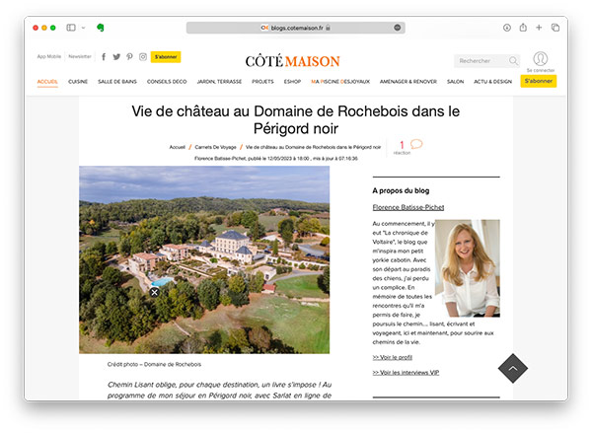Click the search magnifier icon
This screenshot has height=433, width=592.
(x=513, y=61)
